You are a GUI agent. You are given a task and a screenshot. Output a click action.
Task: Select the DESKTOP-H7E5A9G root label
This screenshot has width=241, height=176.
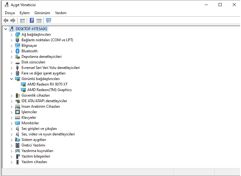[x=31, y=29]
